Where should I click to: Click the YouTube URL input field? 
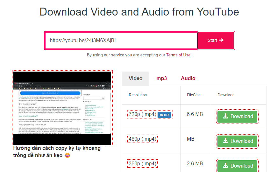tap(121, 40)
